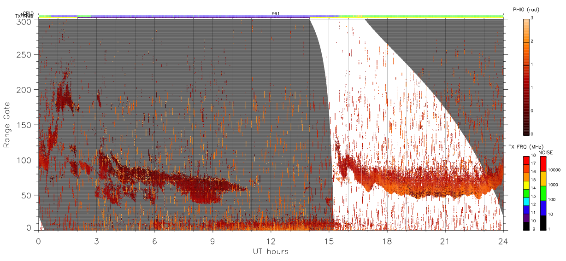
Task: Click the green-blue noise strip above the plot
Action: tap(271, 16)
